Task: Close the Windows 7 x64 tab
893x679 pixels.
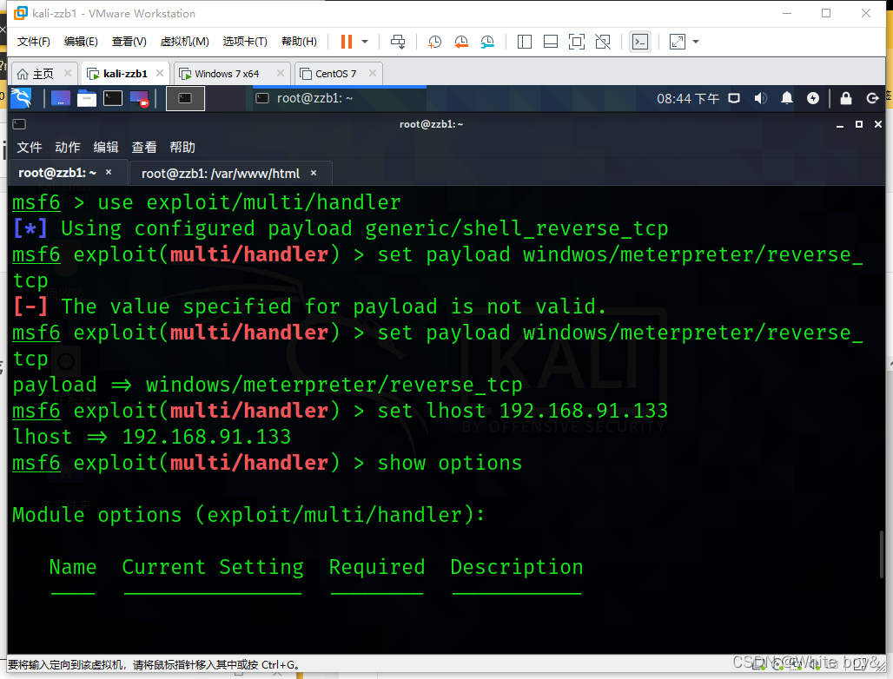Action: pyautogui.click(x=281, y=73)
